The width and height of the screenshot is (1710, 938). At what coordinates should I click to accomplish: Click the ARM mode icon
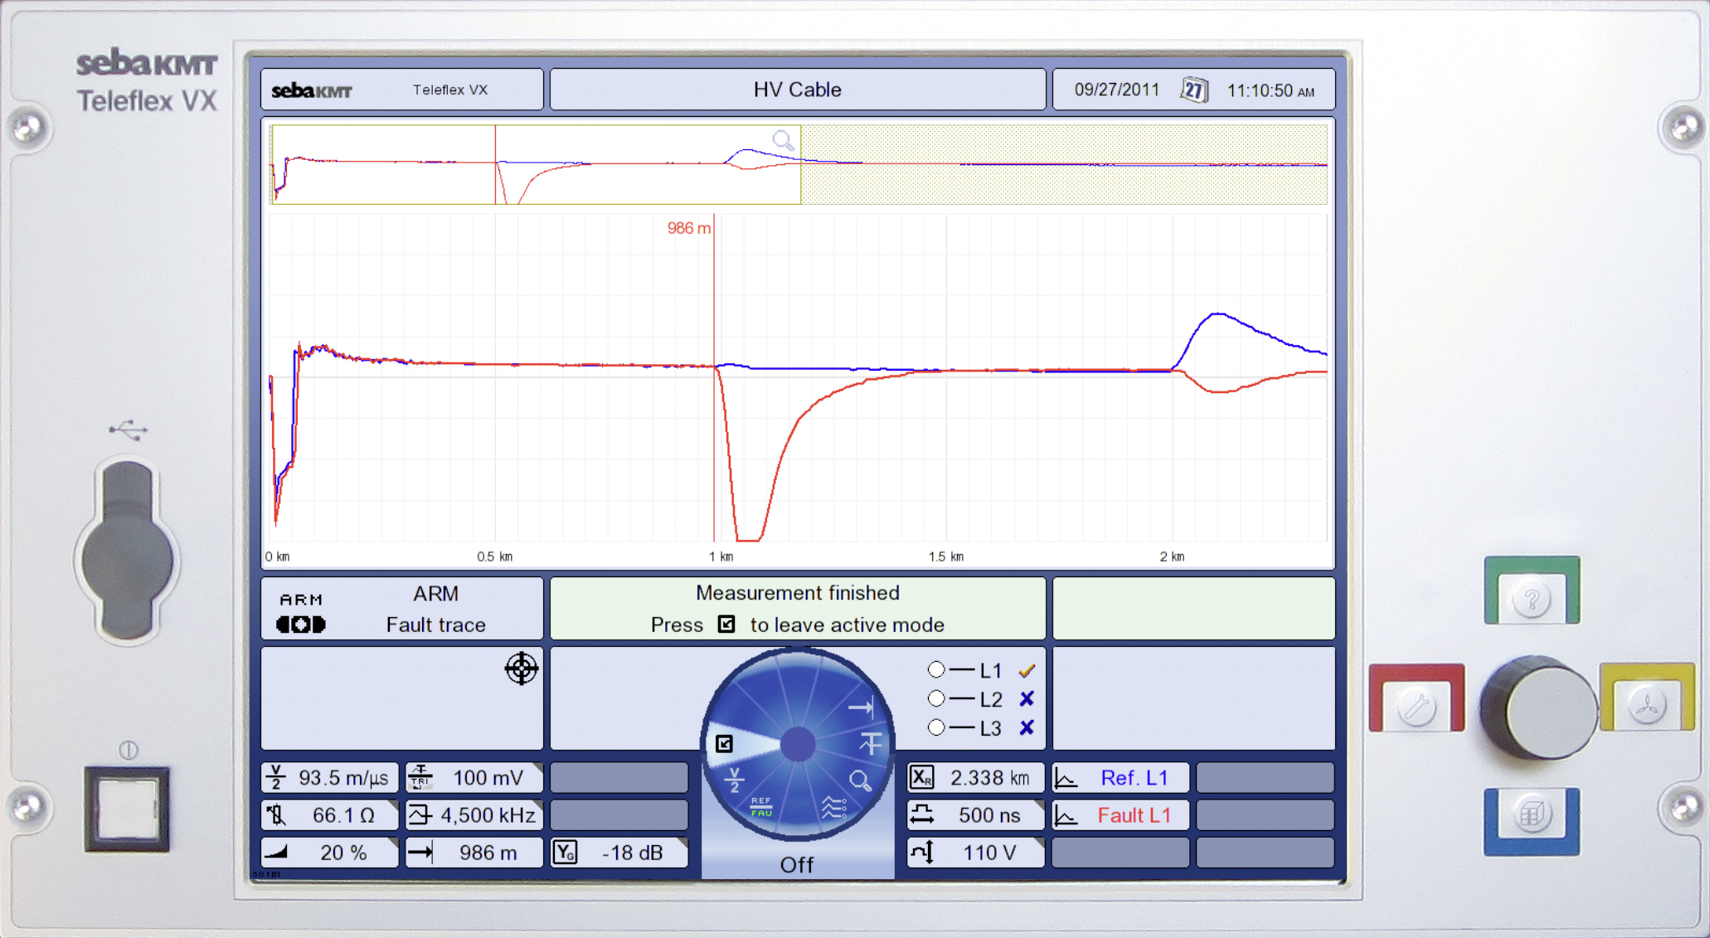coord(301,615)
